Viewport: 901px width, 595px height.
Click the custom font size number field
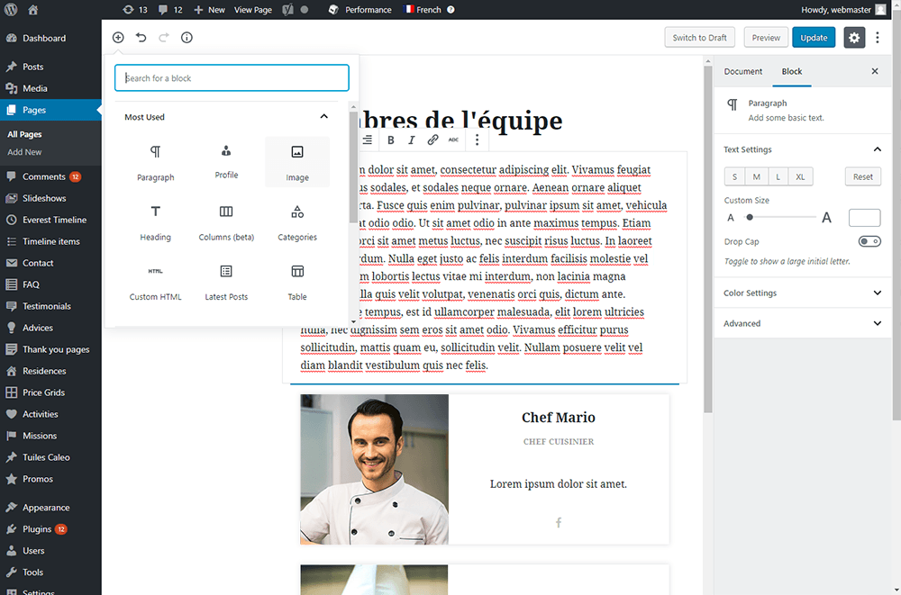click(864, 218)
